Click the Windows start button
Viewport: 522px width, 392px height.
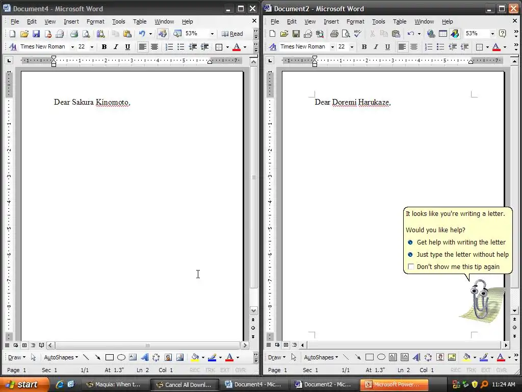click(x=23, y=384)
